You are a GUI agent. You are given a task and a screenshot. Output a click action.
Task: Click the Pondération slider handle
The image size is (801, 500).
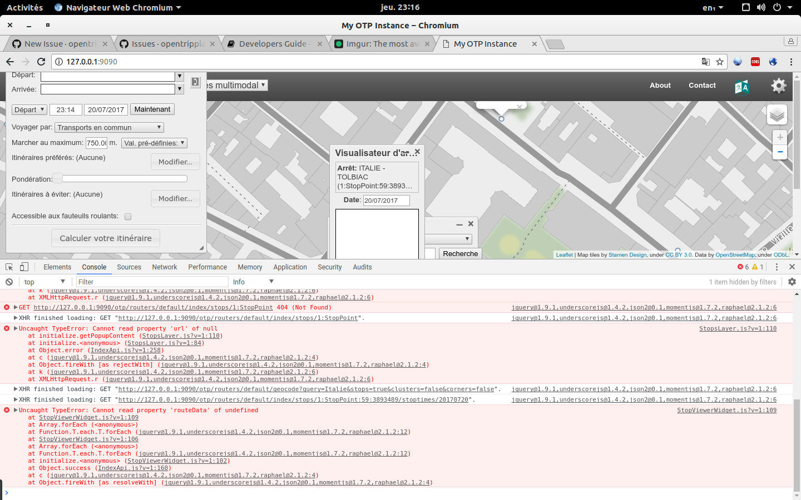point(57,178)
